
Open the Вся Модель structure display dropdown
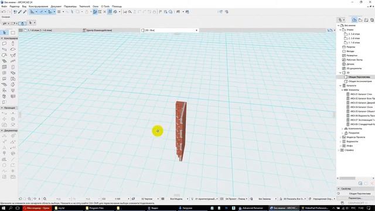click(x=187, y=199)
